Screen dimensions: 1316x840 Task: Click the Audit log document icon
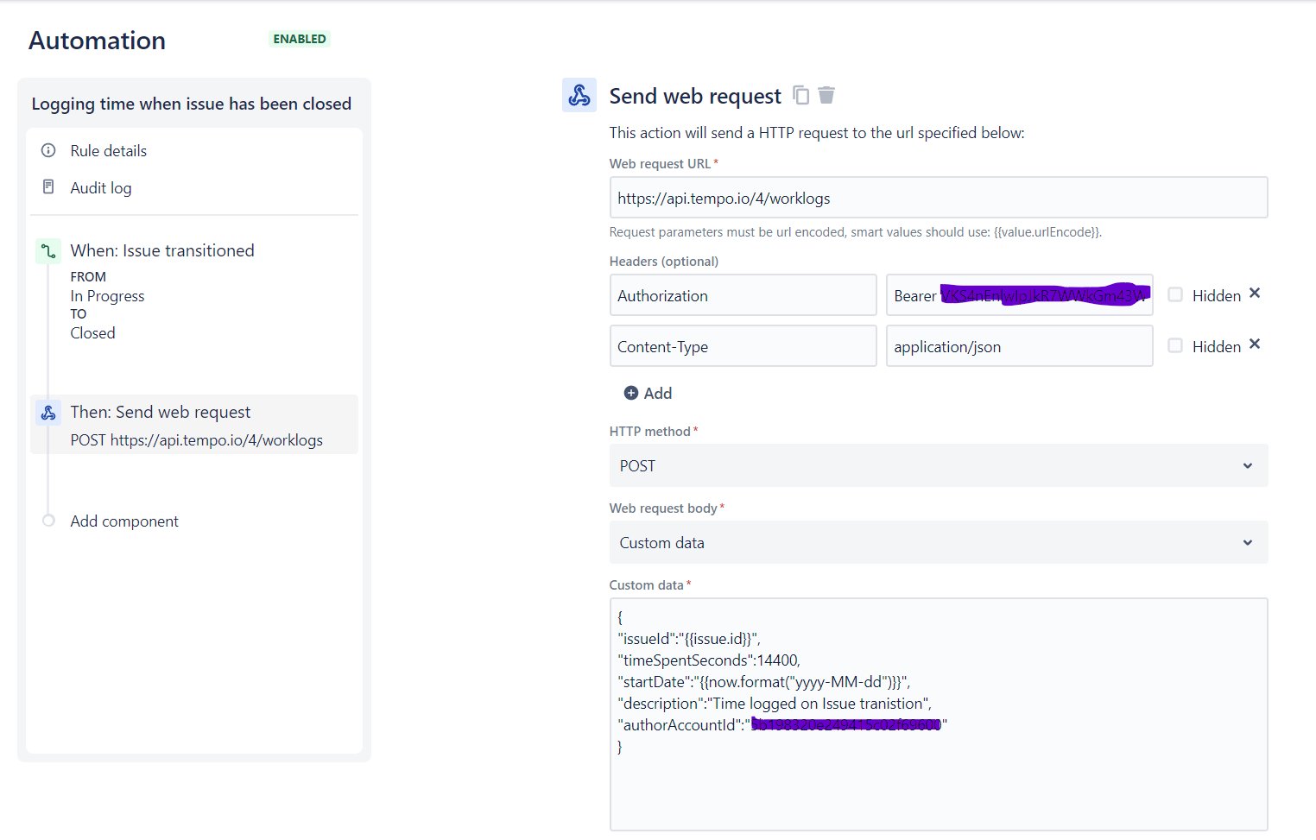point(49,187)
